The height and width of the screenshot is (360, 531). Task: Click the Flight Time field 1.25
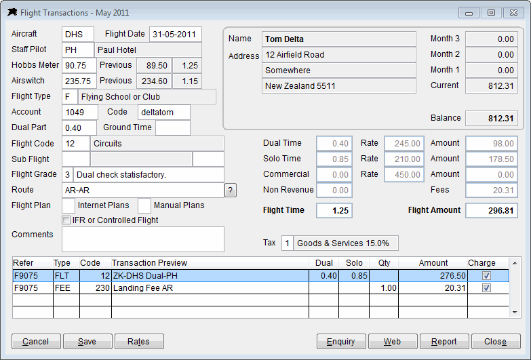(x=334, y=210)
